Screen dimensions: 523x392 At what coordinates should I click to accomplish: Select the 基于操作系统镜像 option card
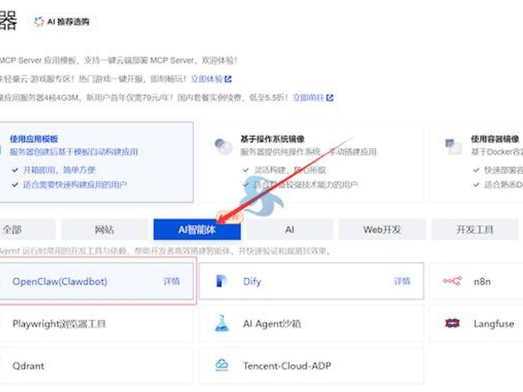312,162
